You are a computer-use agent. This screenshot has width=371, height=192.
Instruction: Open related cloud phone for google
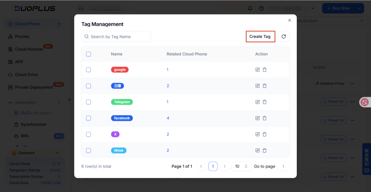pos(167,70)
